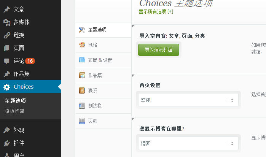266x157 pixels.
Task: Click the 显示所有选项 [+] link
Action: (156, 11)
